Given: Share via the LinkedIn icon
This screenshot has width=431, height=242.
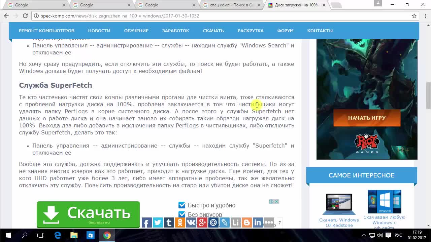Looking at the screenshot, I should [x=258, y=223].
